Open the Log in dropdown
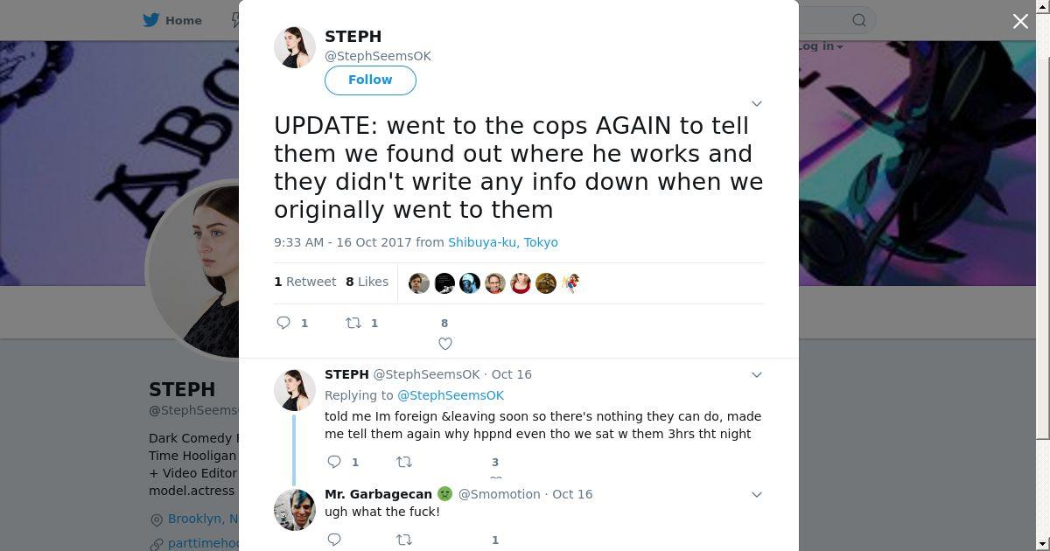The width and height of the screenshot is (1050, 551). coord(820,45)
